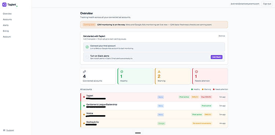The height and width of the screenshot is (135, 275).
Task: Click the Taglert logo icon
Action: (4, 5)
